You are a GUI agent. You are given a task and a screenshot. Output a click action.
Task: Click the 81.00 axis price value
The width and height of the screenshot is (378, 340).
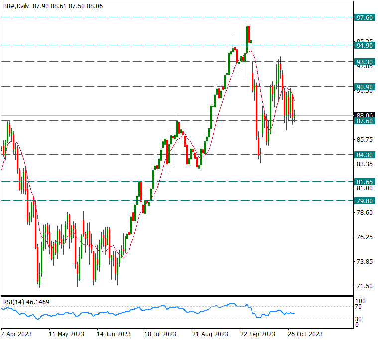(365, 188)
